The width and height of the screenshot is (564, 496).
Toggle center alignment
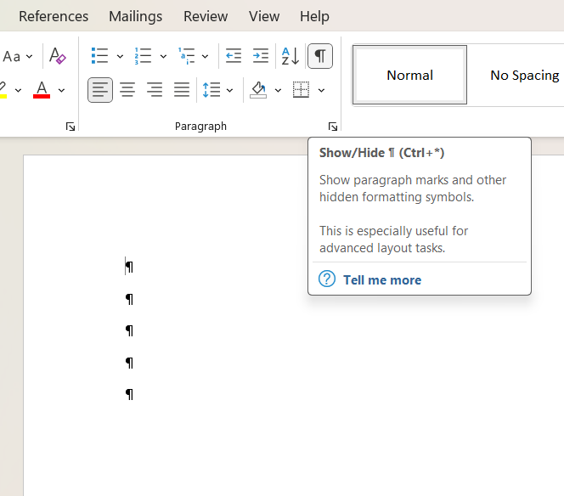[x=127, y=89]
